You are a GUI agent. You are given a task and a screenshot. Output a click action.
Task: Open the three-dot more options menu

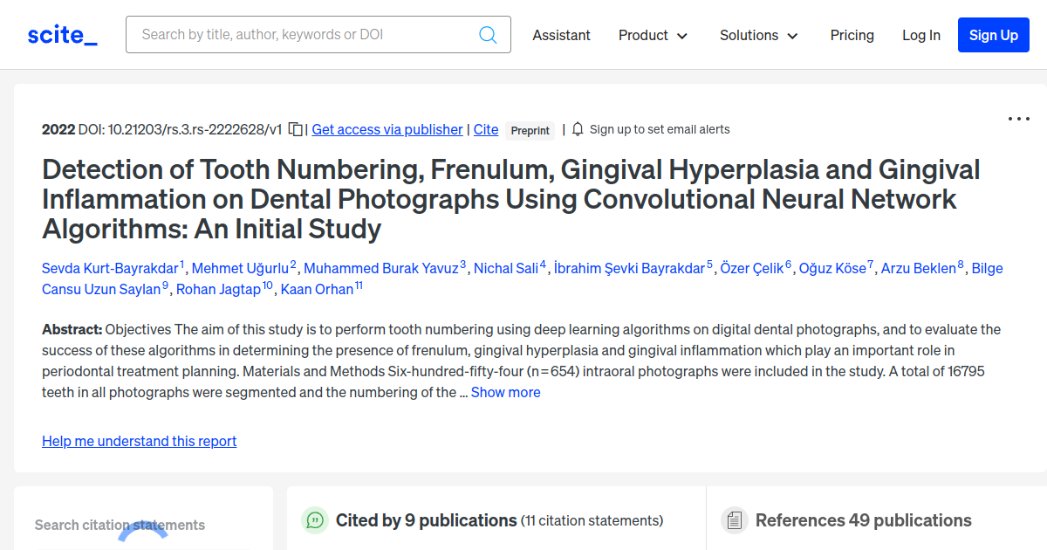[x=1018, y=119]
